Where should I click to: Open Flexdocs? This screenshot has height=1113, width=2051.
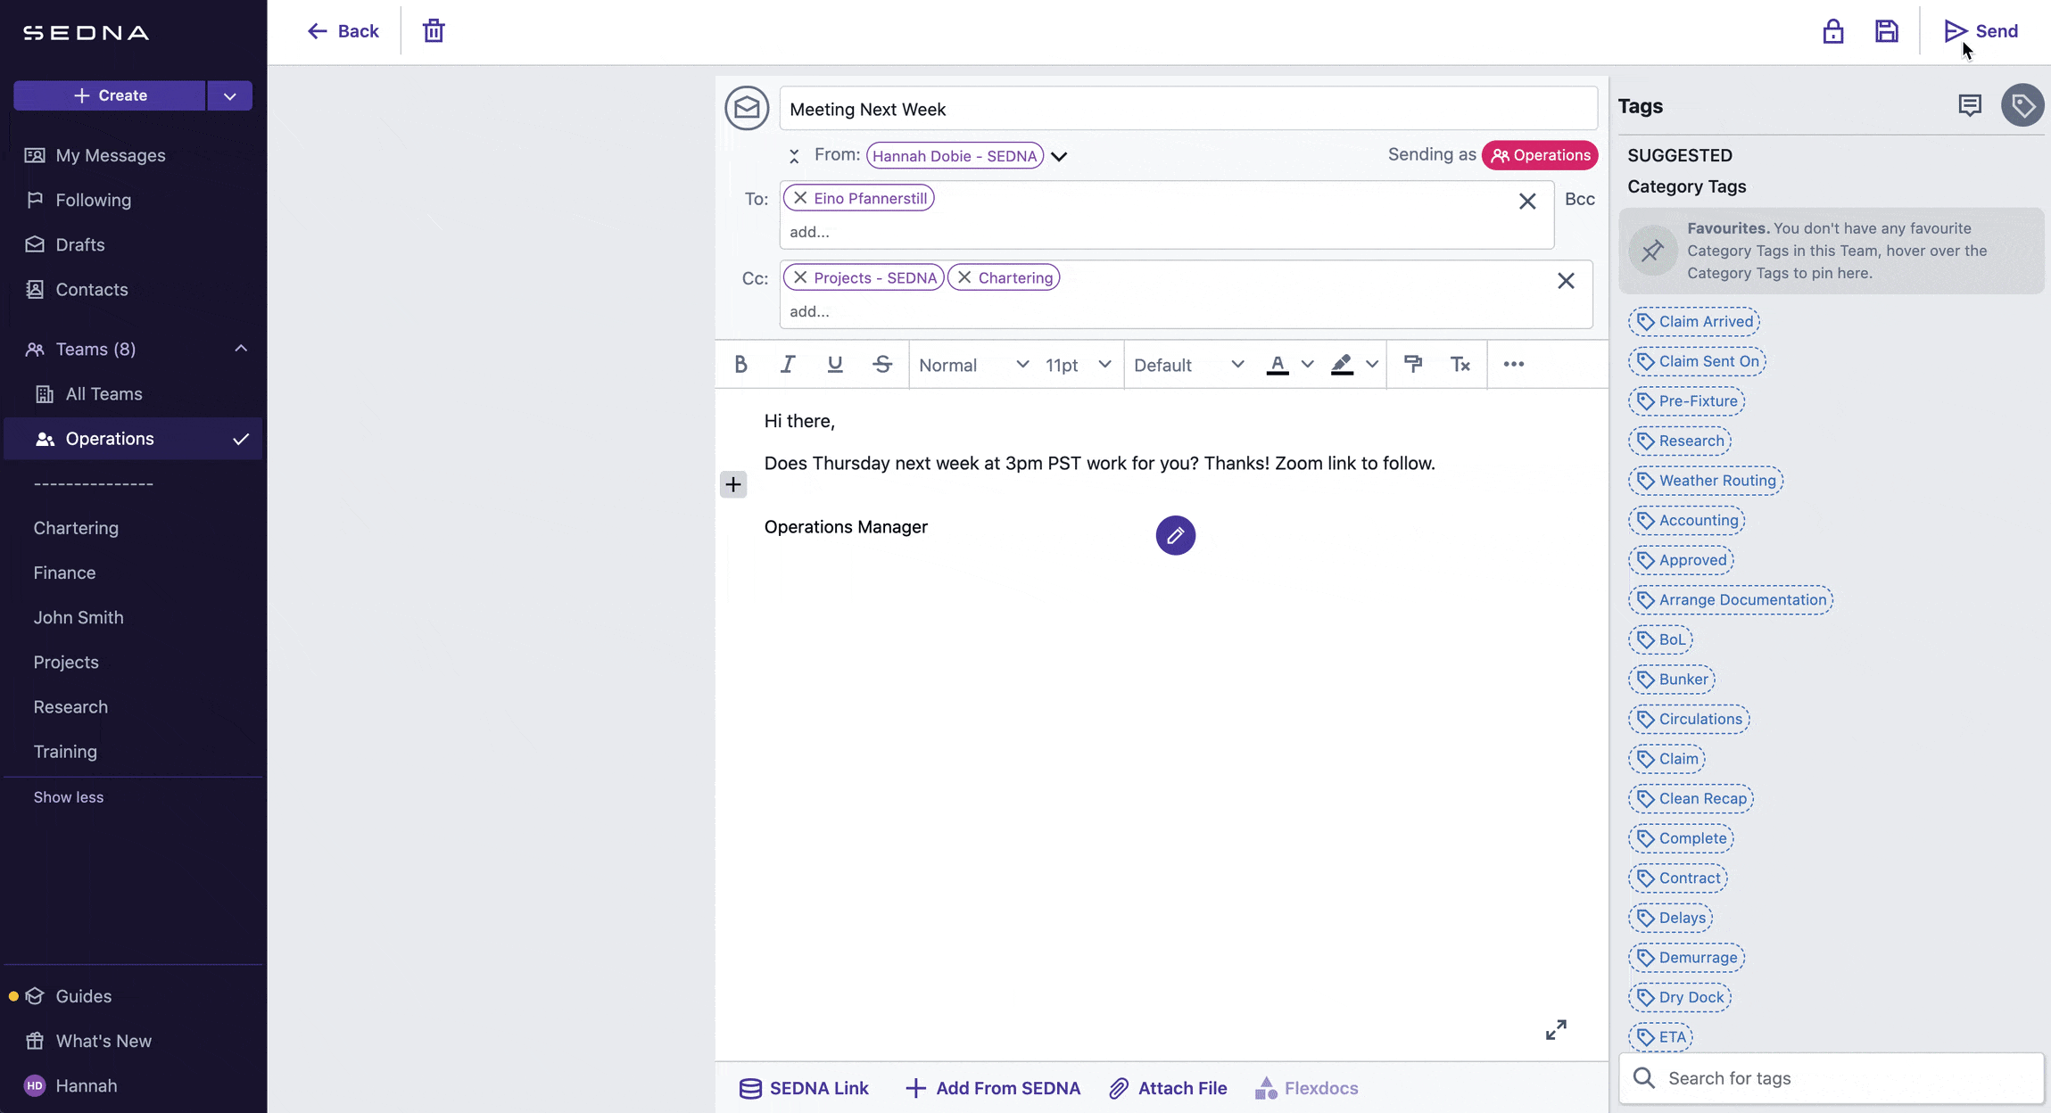[1307, 1088]
